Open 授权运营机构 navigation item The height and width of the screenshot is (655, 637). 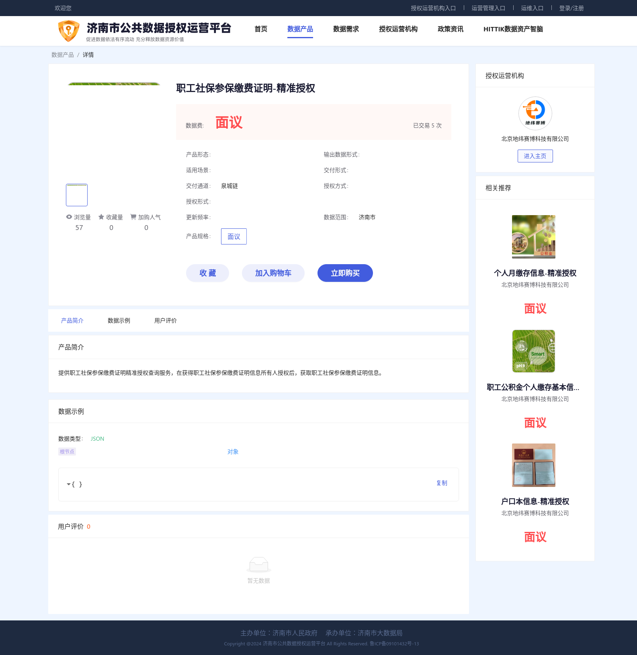pos(398,29)
